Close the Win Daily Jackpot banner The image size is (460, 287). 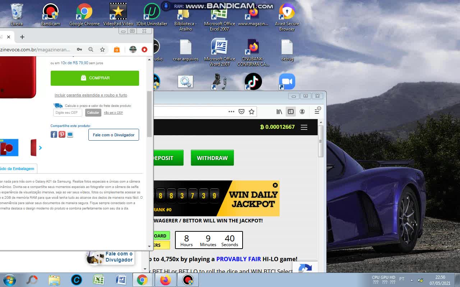click(x=275, y=185)
